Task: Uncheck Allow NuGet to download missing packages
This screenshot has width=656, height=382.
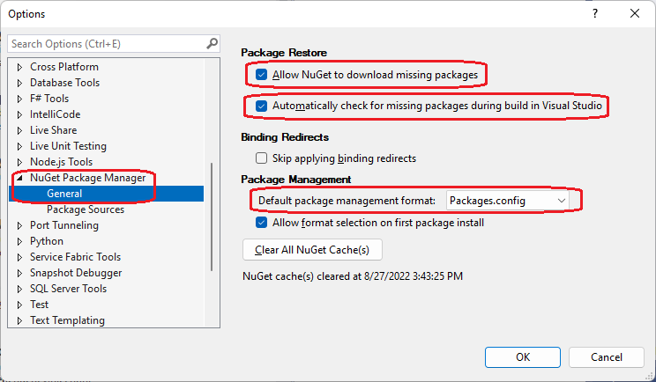Action: coord(262,75)
